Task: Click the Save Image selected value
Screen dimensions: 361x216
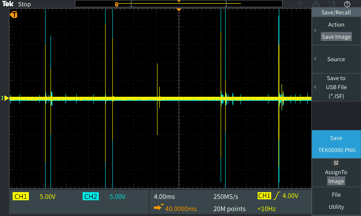Action: (x=336, y=37)
